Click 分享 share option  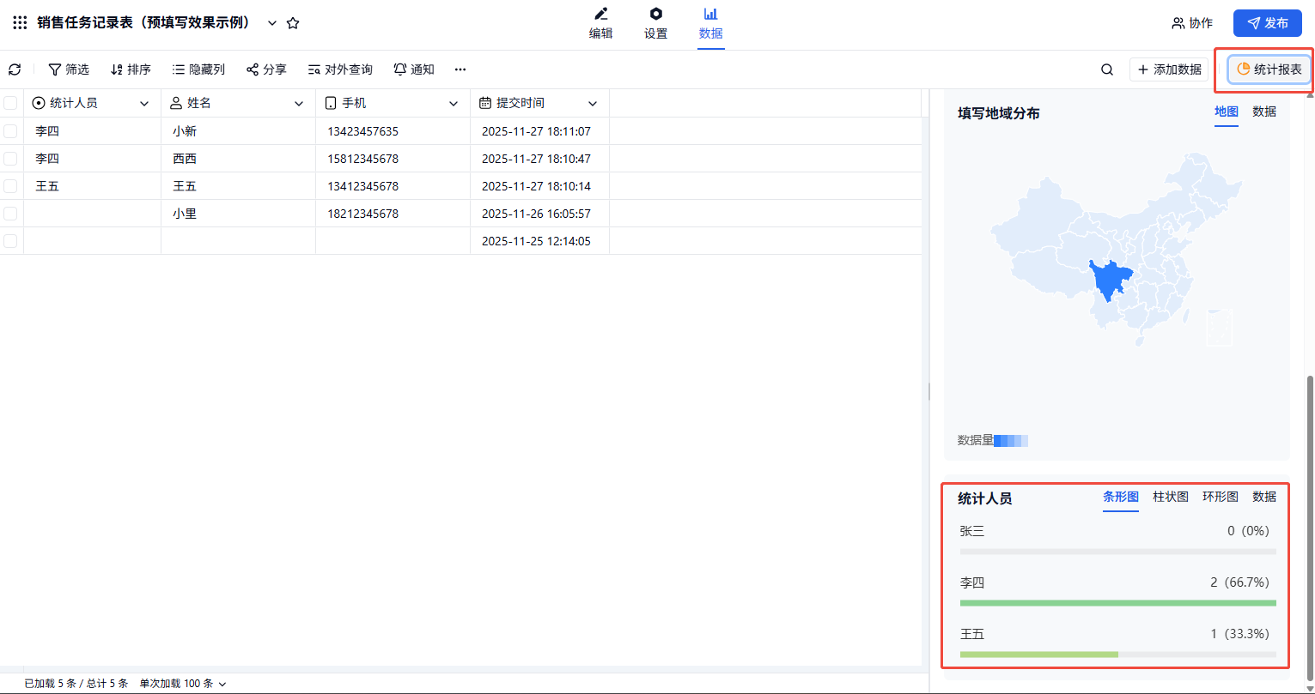point(266,69)
